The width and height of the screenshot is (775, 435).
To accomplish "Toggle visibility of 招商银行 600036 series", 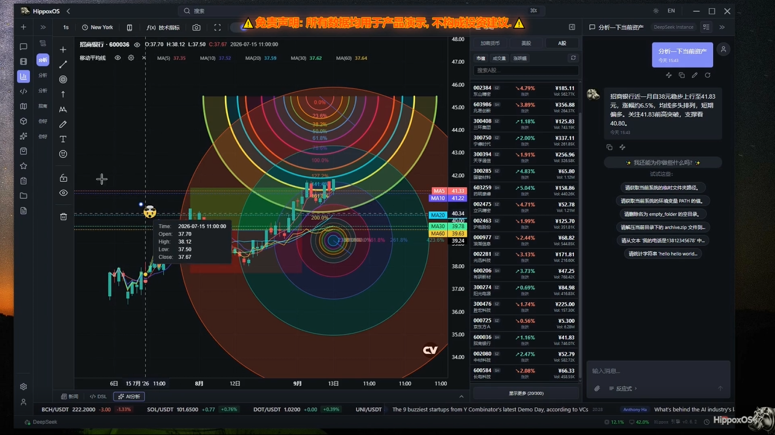I will [137, 44].
